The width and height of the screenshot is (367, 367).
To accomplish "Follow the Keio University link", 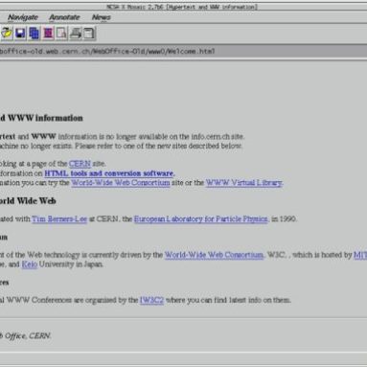I will (30, 264).
